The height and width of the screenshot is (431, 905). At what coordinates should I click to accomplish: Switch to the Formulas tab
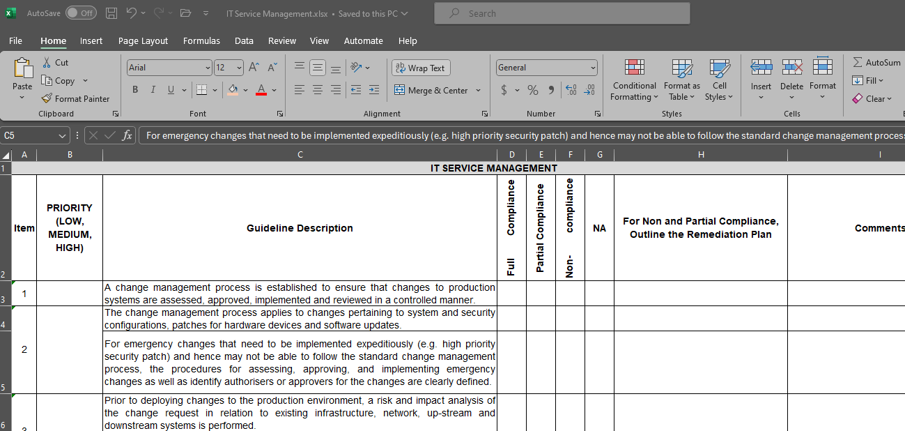[201, 40]
